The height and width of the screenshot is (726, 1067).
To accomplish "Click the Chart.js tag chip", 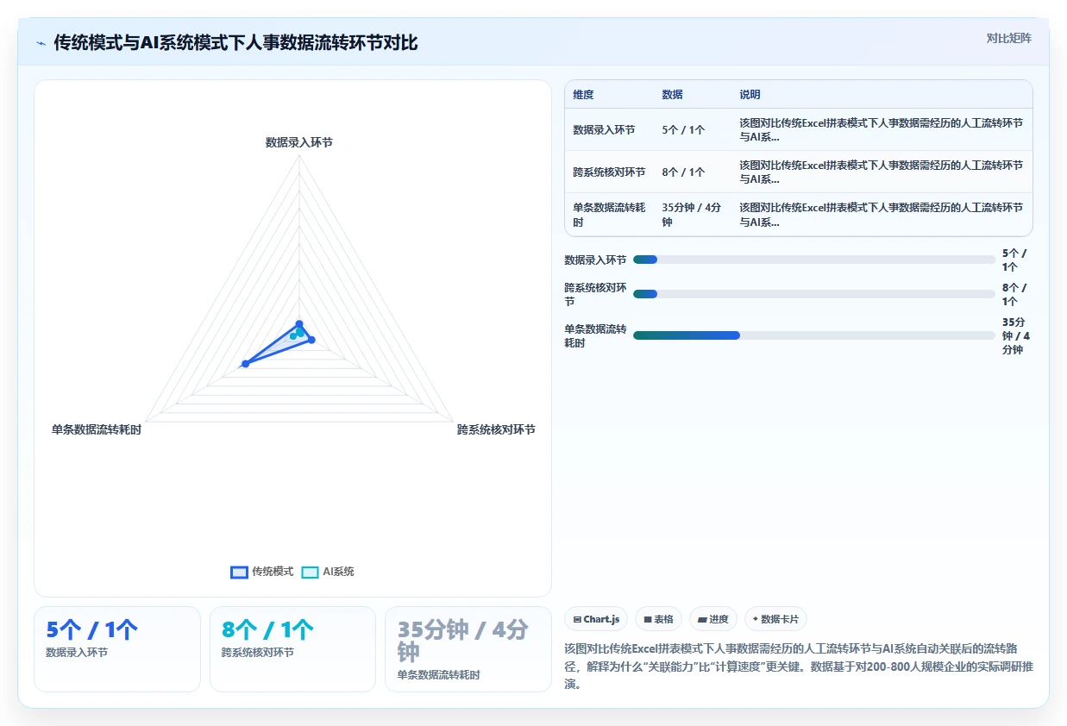I will pyautogui.click(x=596, y=619).
